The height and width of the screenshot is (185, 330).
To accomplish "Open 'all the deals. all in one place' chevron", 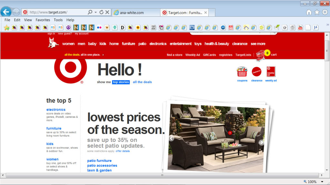I will pos(103,55).
